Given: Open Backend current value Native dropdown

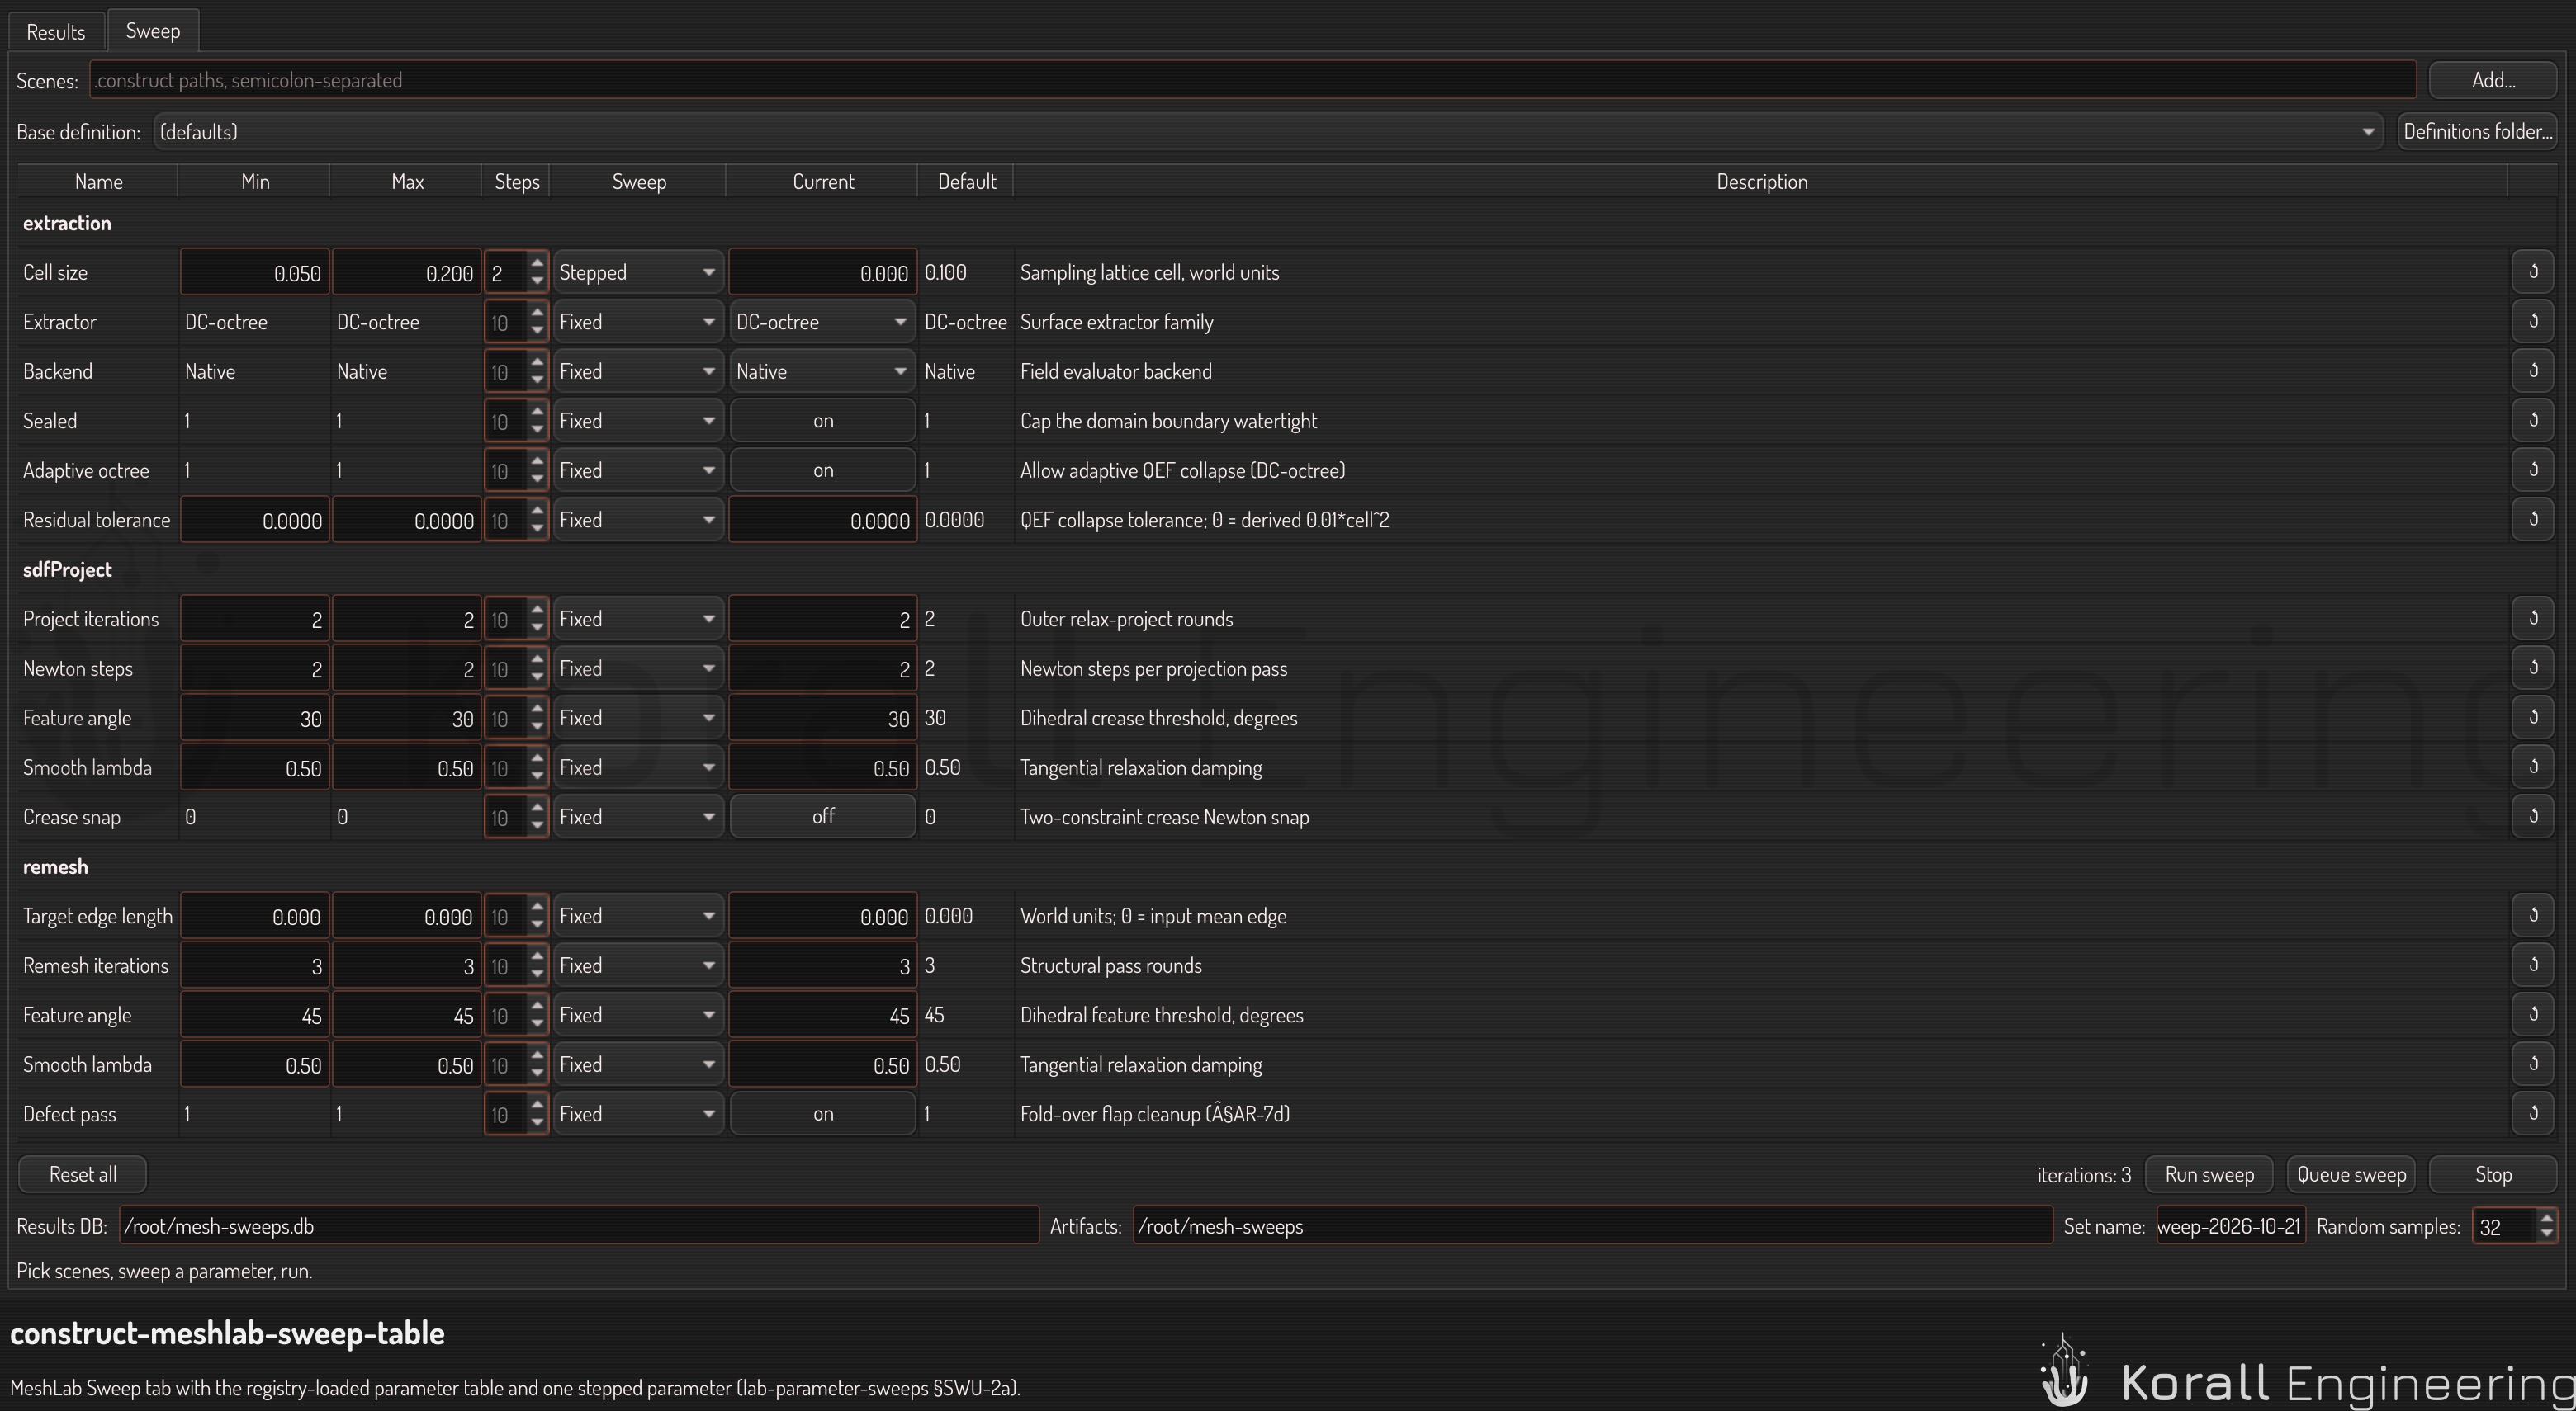Looking at the screenshot, I should (822, 370).
